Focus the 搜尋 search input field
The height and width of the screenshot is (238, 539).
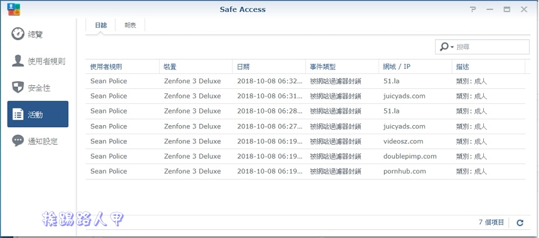pos(491,47)
